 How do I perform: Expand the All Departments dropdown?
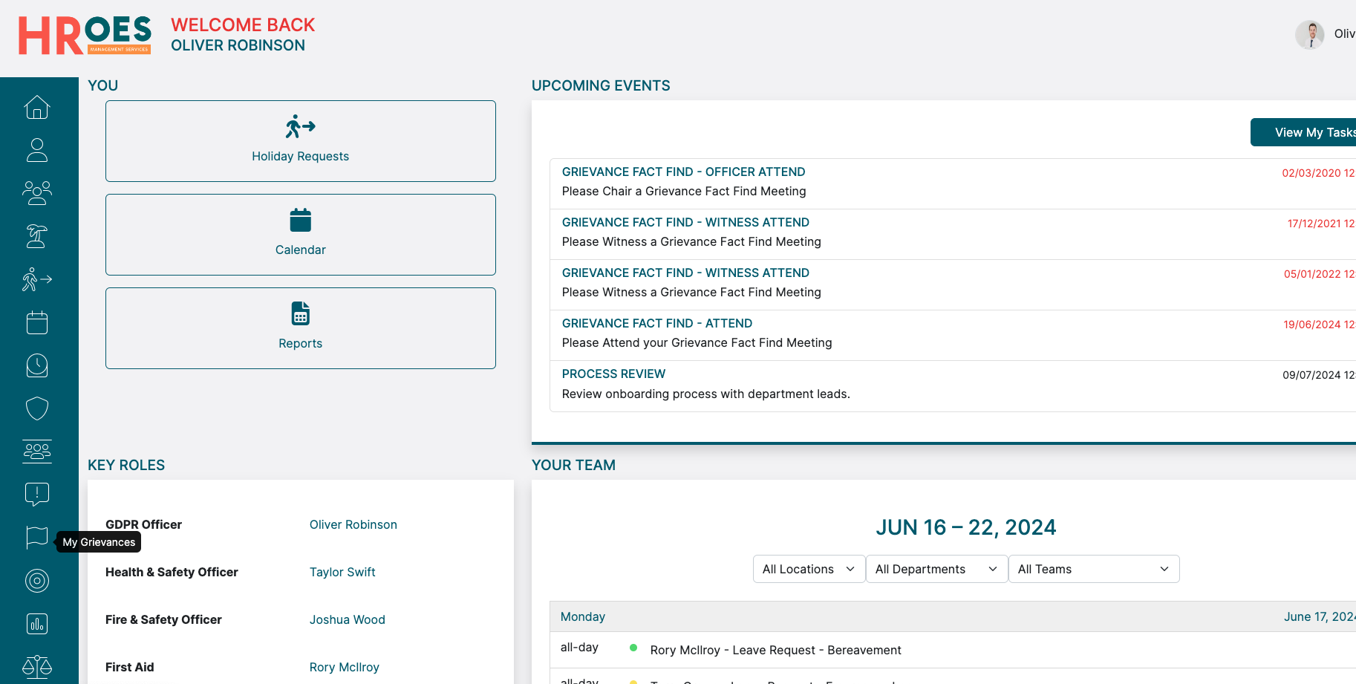[936, 569]
